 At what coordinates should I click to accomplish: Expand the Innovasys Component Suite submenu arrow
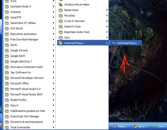[x=53, y=67]
